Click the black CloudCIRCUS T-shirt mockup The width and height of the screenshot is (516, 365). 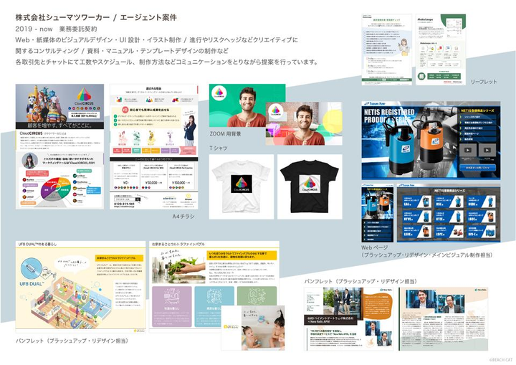(x=310, y=186)
